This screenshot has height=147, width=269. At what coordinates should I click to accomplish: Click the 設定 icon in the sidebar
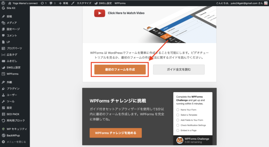coord(3,108)
